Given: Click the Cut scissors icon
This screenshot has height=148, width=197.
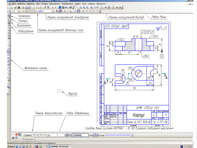Looking at the screenshot, I should point(34,7).
